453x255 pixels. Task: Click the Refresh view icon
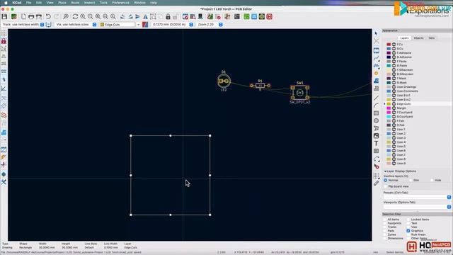(x=75, y=17)
